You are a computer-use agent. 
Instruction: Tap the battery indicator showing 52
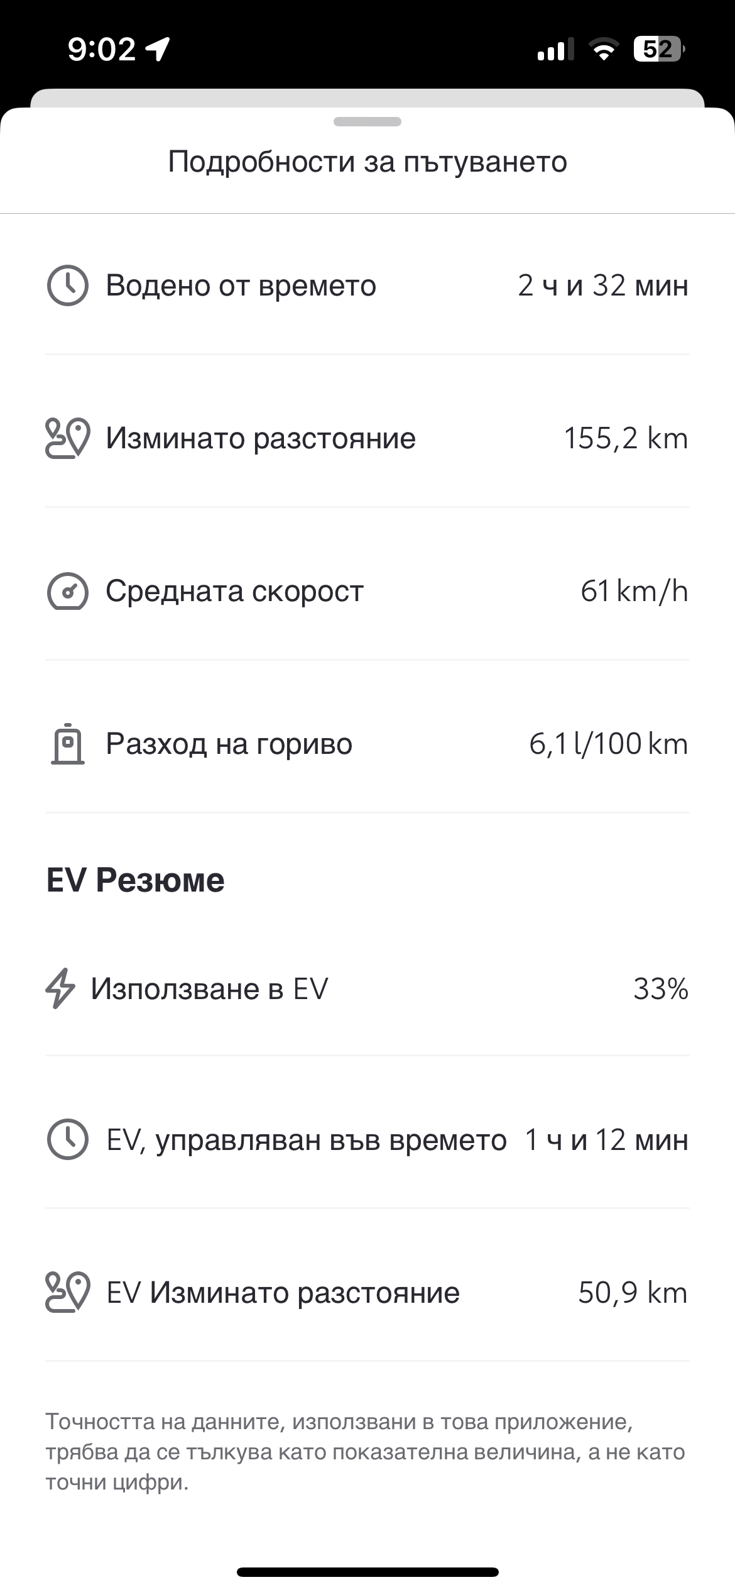click(x=658, y=49)
